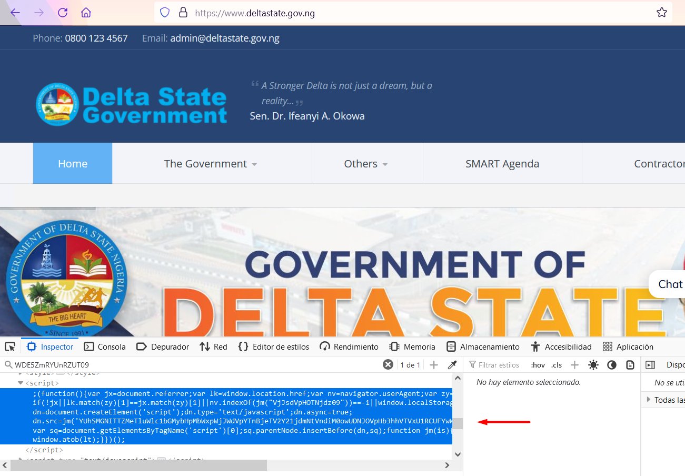Add a new style rule with the plus icon
Viewport: 685px width, 476px height.
tap(574, 365)
